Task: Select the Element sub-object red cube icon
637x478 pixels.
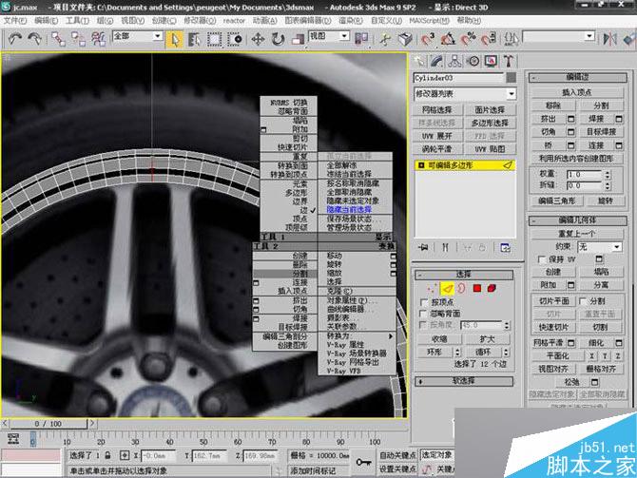Action: click(x=492, y=288)
